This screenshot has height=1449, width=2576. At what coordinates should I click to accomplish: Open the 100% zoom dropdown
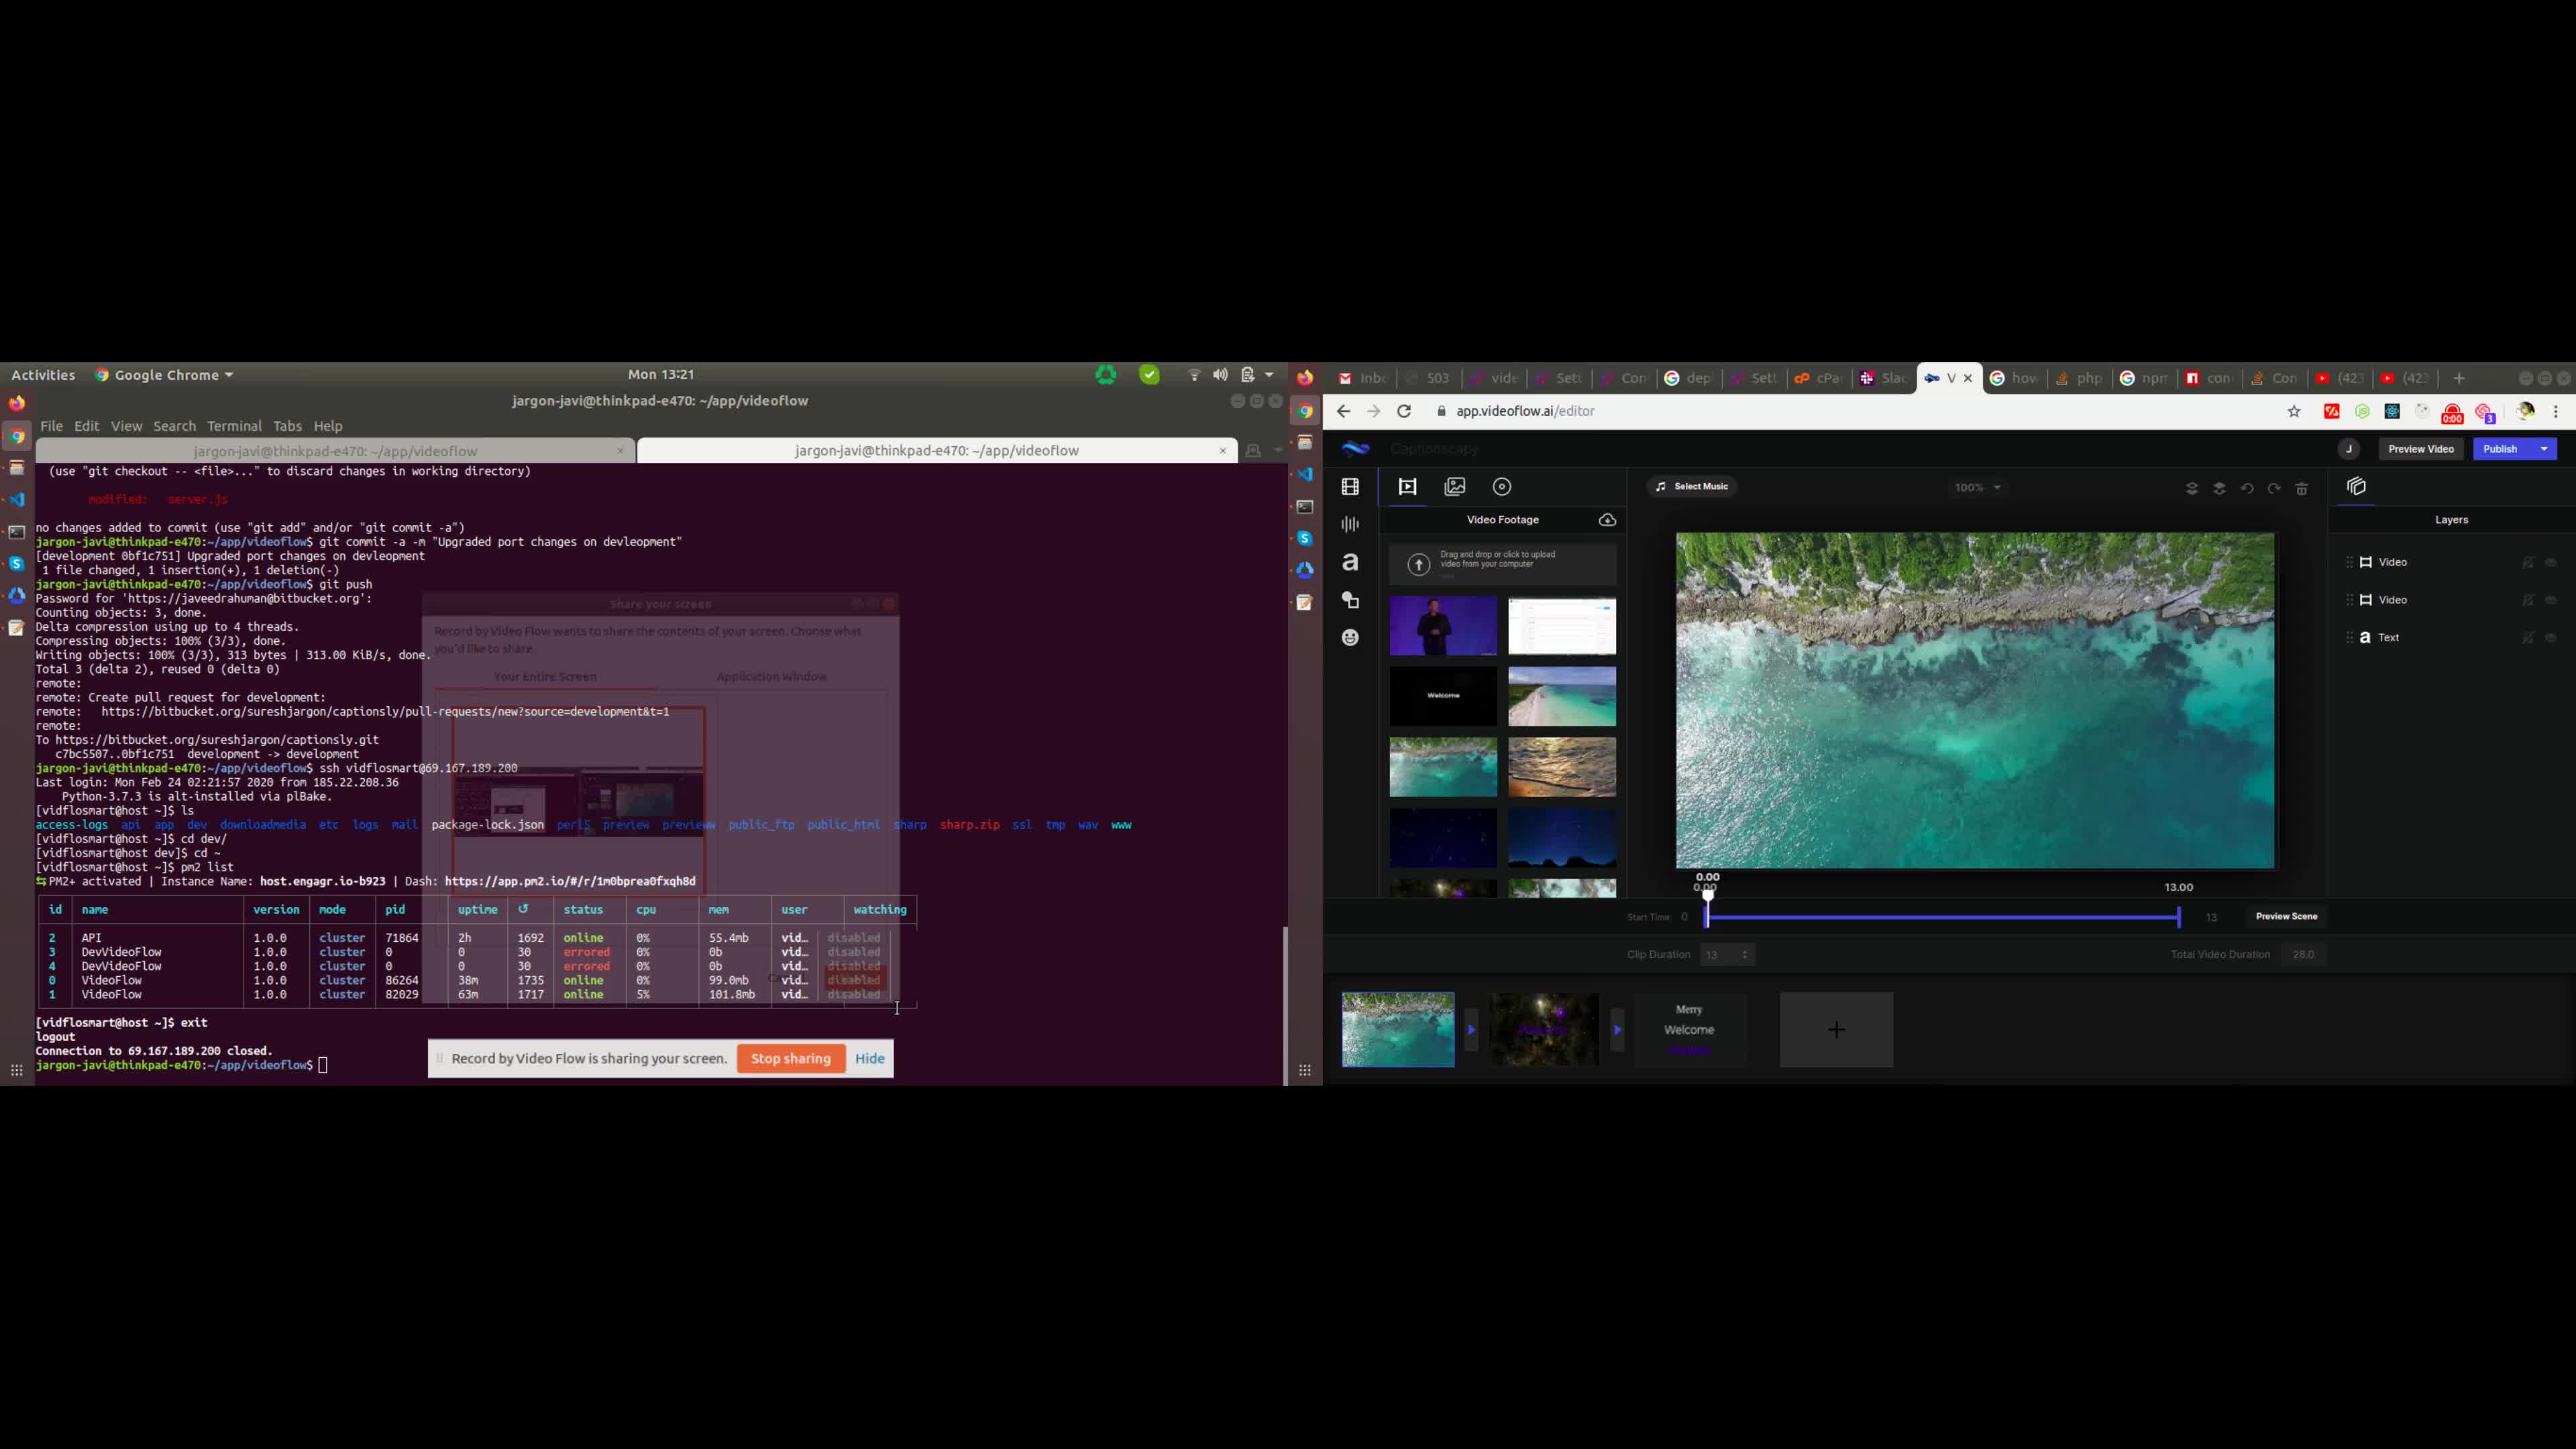1978,488
